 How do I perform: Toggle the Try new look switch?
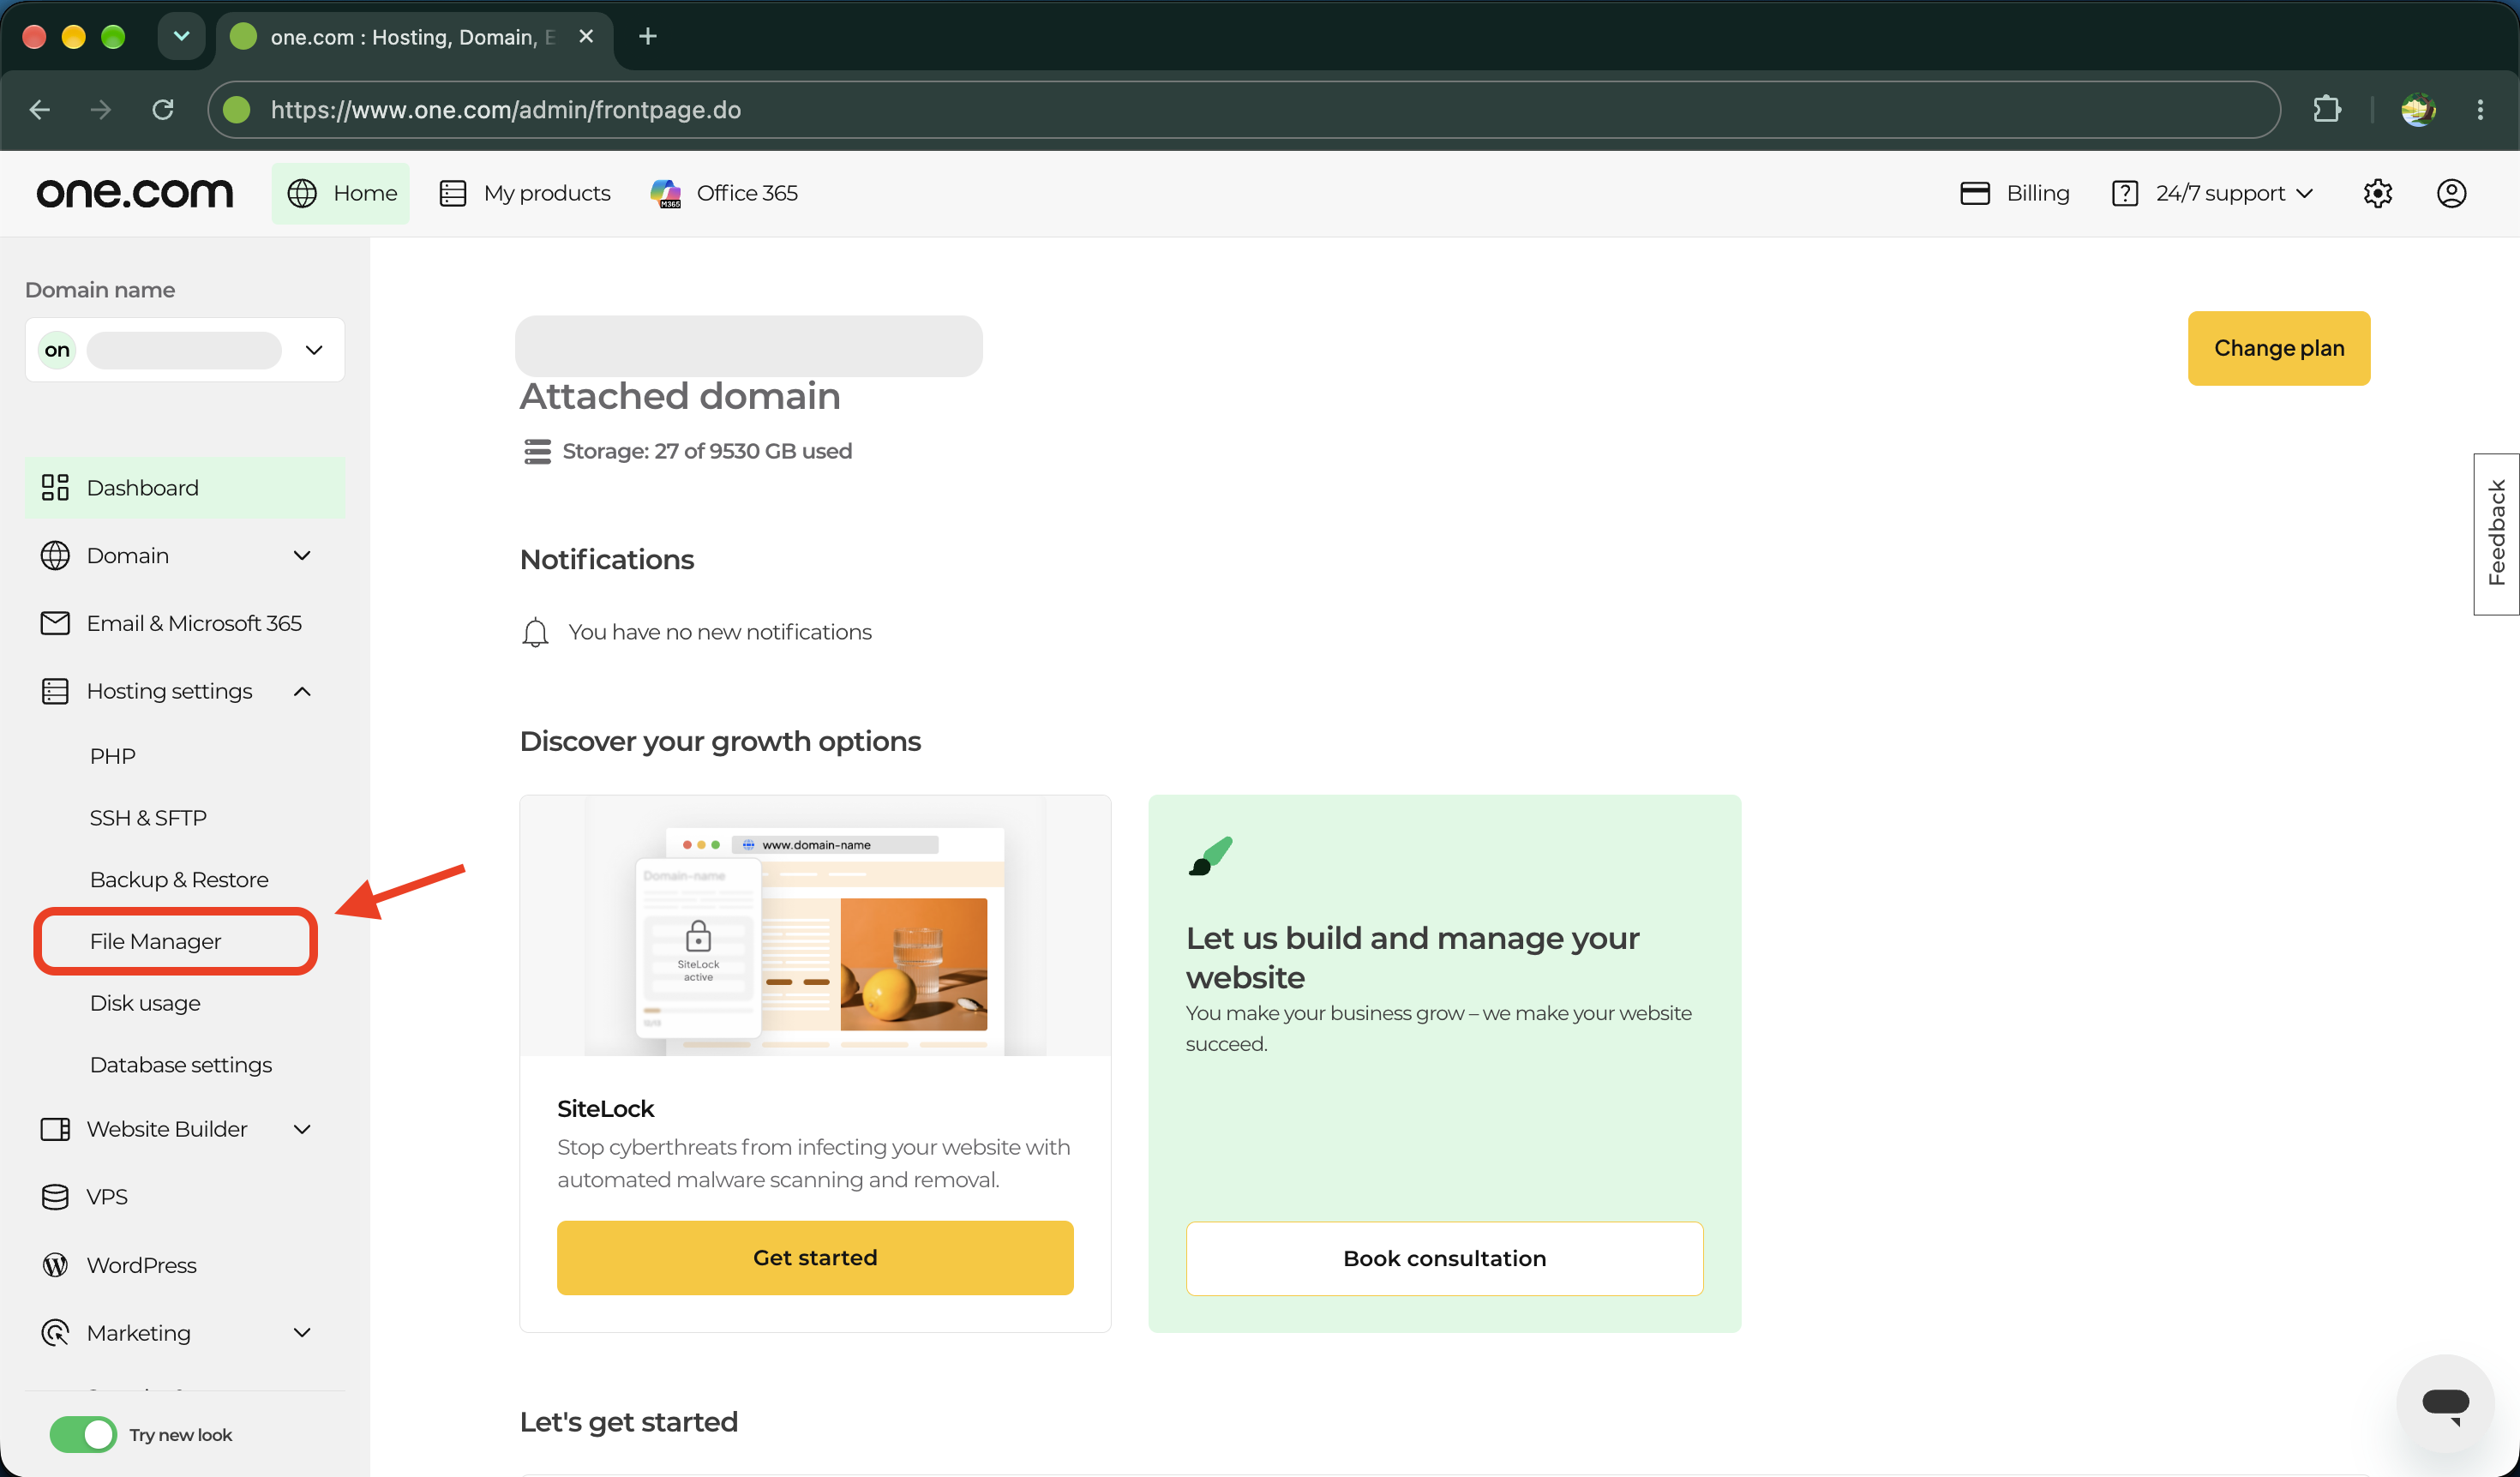pyautogui.click(x=83, y=1434)
